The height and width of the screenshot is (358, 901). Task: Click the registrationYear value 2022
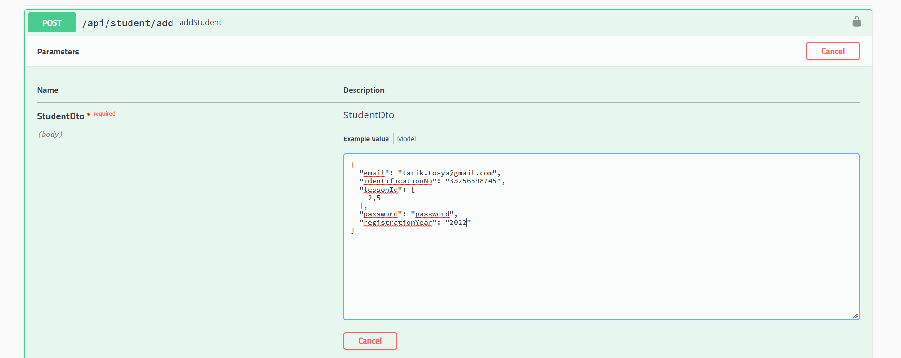tap(458, 222)
